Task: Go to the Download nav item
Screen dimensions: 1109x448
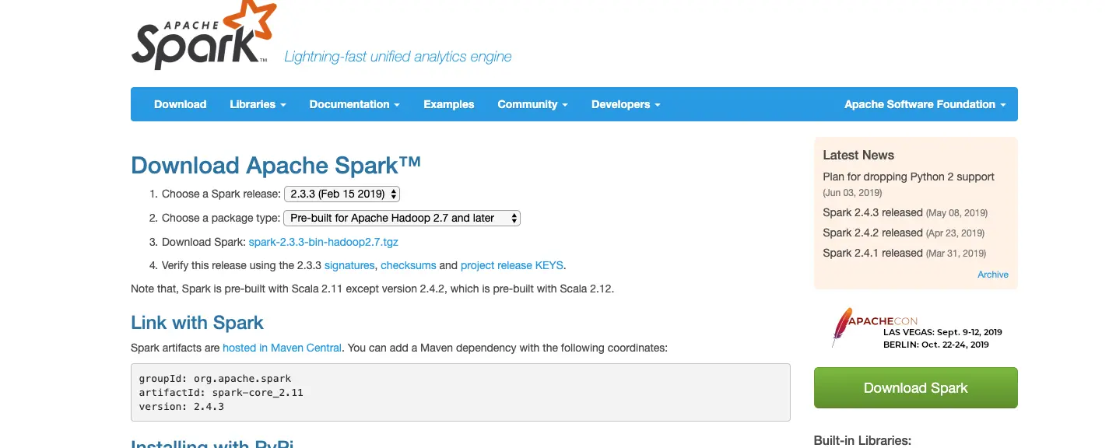Action: click(x=180, y=104)
